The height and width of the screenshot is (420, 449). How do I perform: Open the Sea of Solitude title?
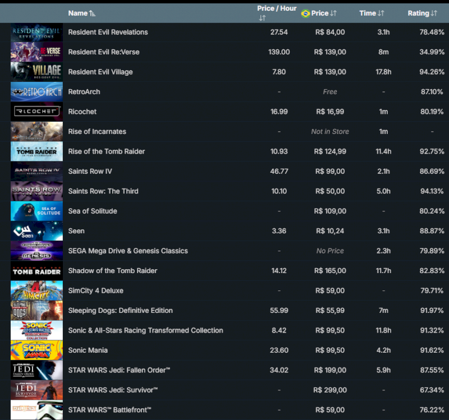point(93,211)
